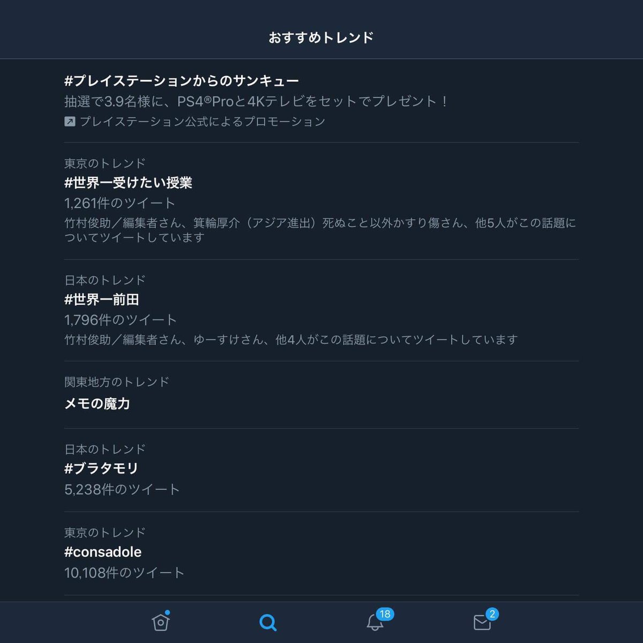Open the #世界一前田 trend
This screenshot has width=643, height=643.
point(322,310)
